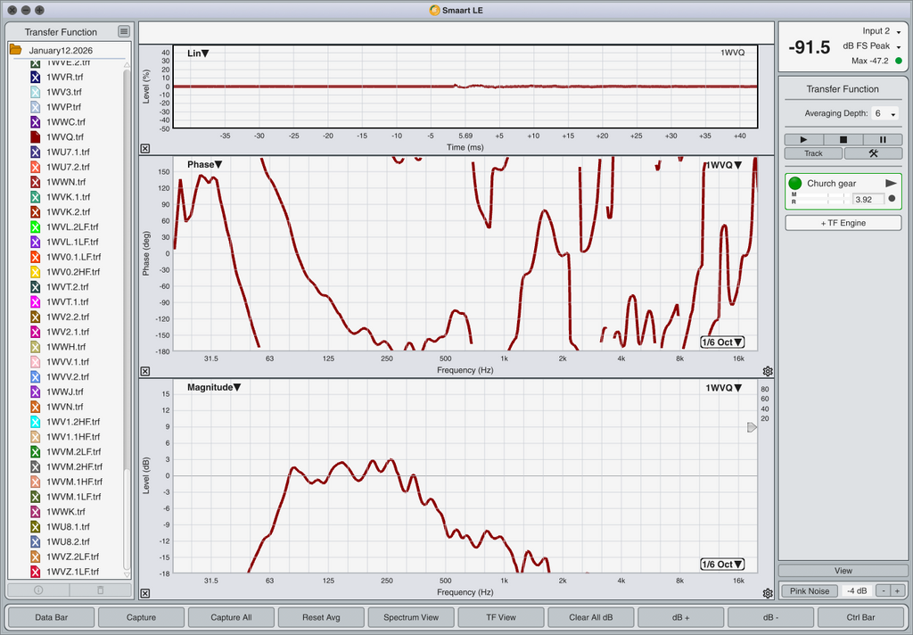Enable the Pink Noise generator
Image resolution: width=913 pixels, height=635 pixels.
tap(810, 590)
